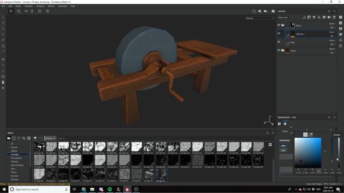Select the Polygon Fill tool
The image size is (344, 193).
[3, 34]
